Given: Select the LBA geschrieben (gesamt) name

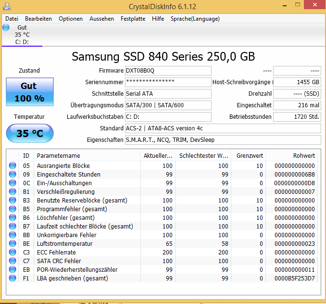Looking at the screenshot, I should click(x=73, y=279).
